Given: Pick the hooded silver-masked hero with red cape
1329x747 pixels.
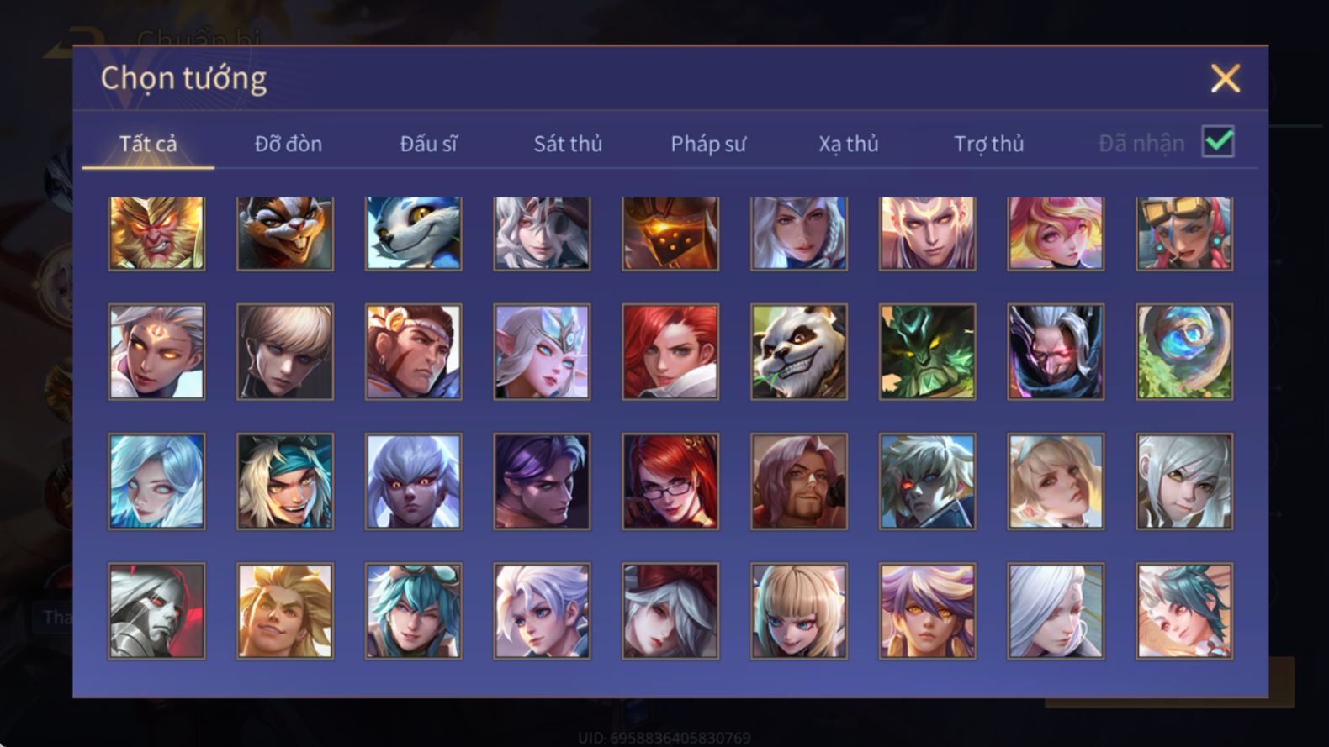Looking at the screenshot, I should coord(156,611).
